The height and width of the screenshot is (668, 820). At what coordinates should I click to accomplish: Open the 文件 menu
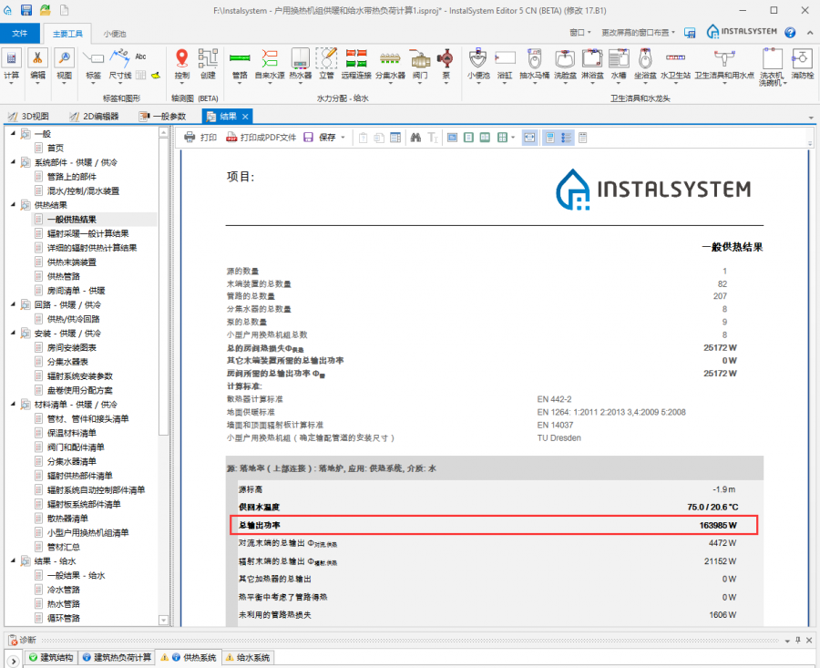coord(20,33)
